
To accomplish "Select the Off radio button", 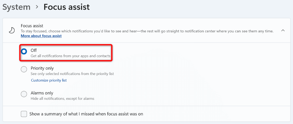I will [24, 51].
